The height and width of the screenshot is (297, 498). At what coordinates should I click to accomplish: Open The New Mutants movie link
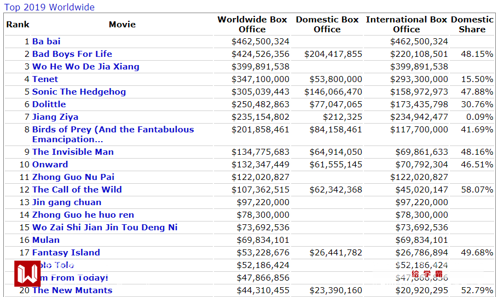[x=72, y=290]
